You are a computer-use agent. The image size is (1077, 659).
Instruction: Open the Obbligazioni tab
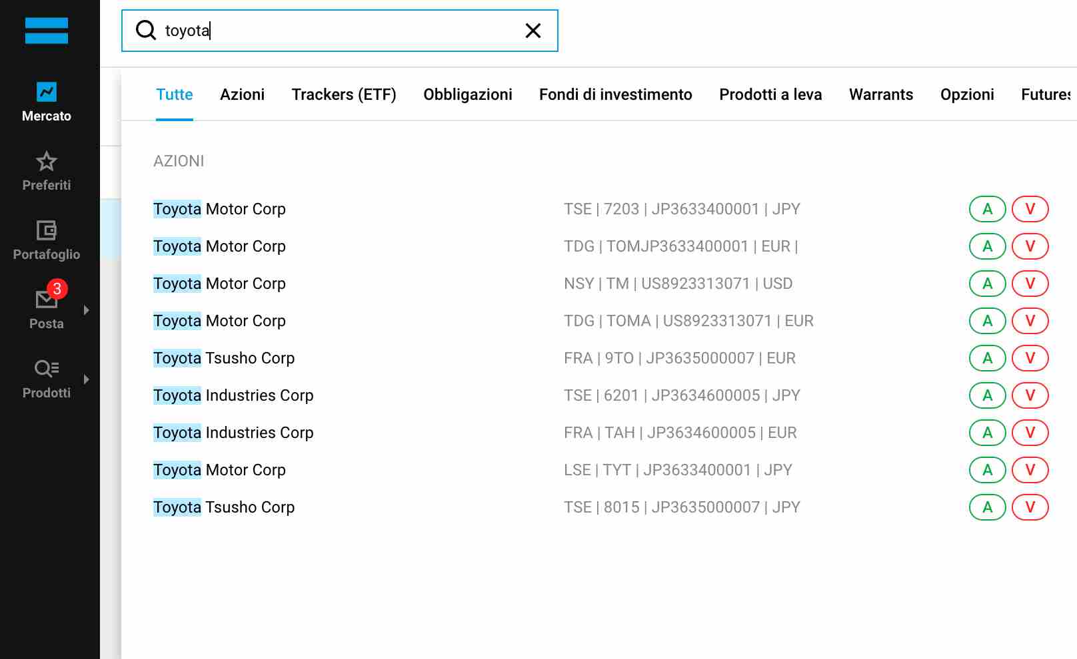point(467,95)
